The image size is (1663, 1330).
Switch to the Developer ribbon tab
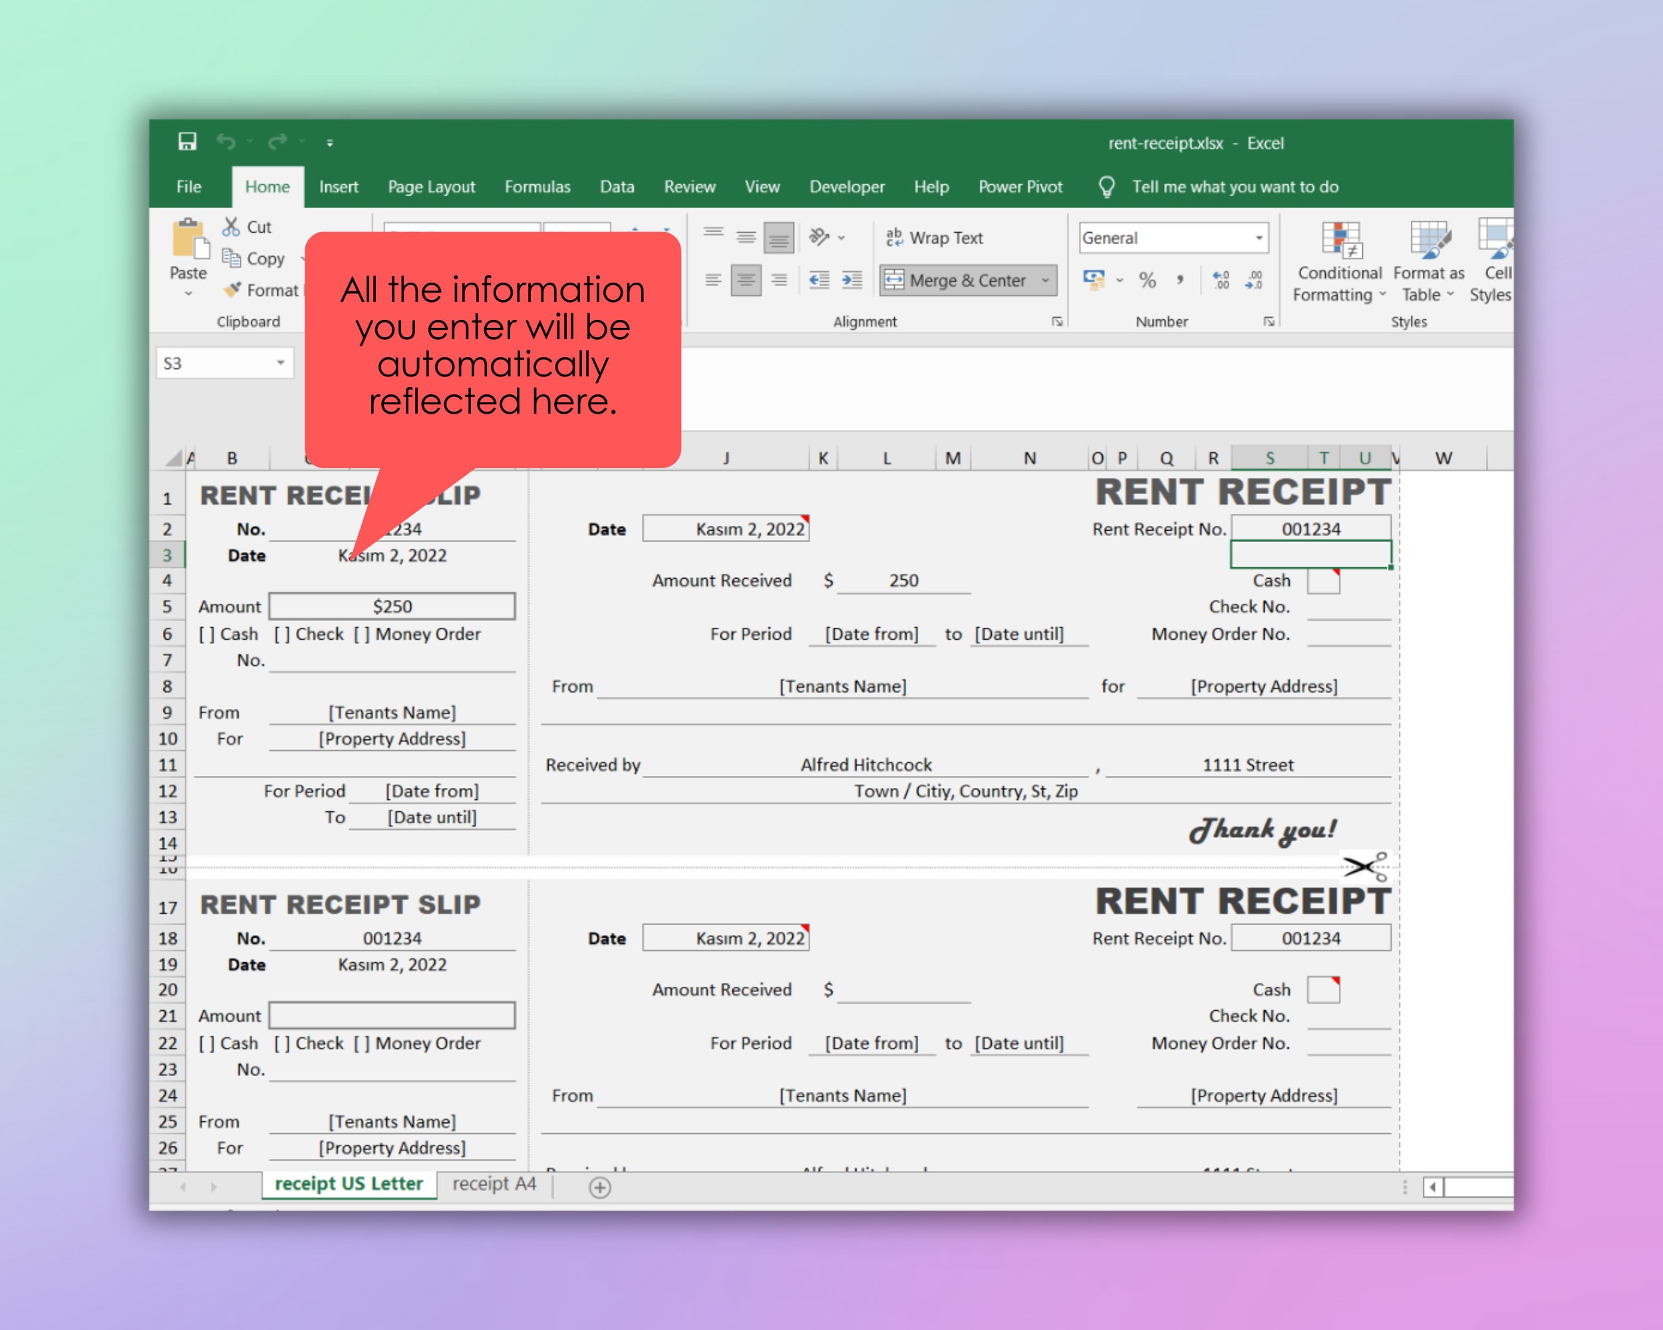[846, 187]
